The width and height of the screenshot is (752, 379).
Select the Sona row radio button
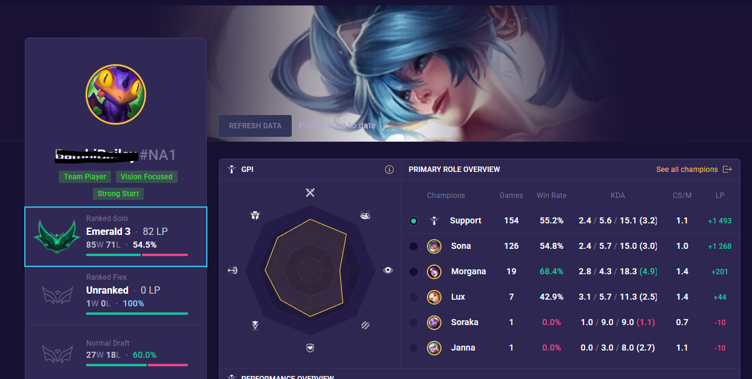tap(414, 246)
